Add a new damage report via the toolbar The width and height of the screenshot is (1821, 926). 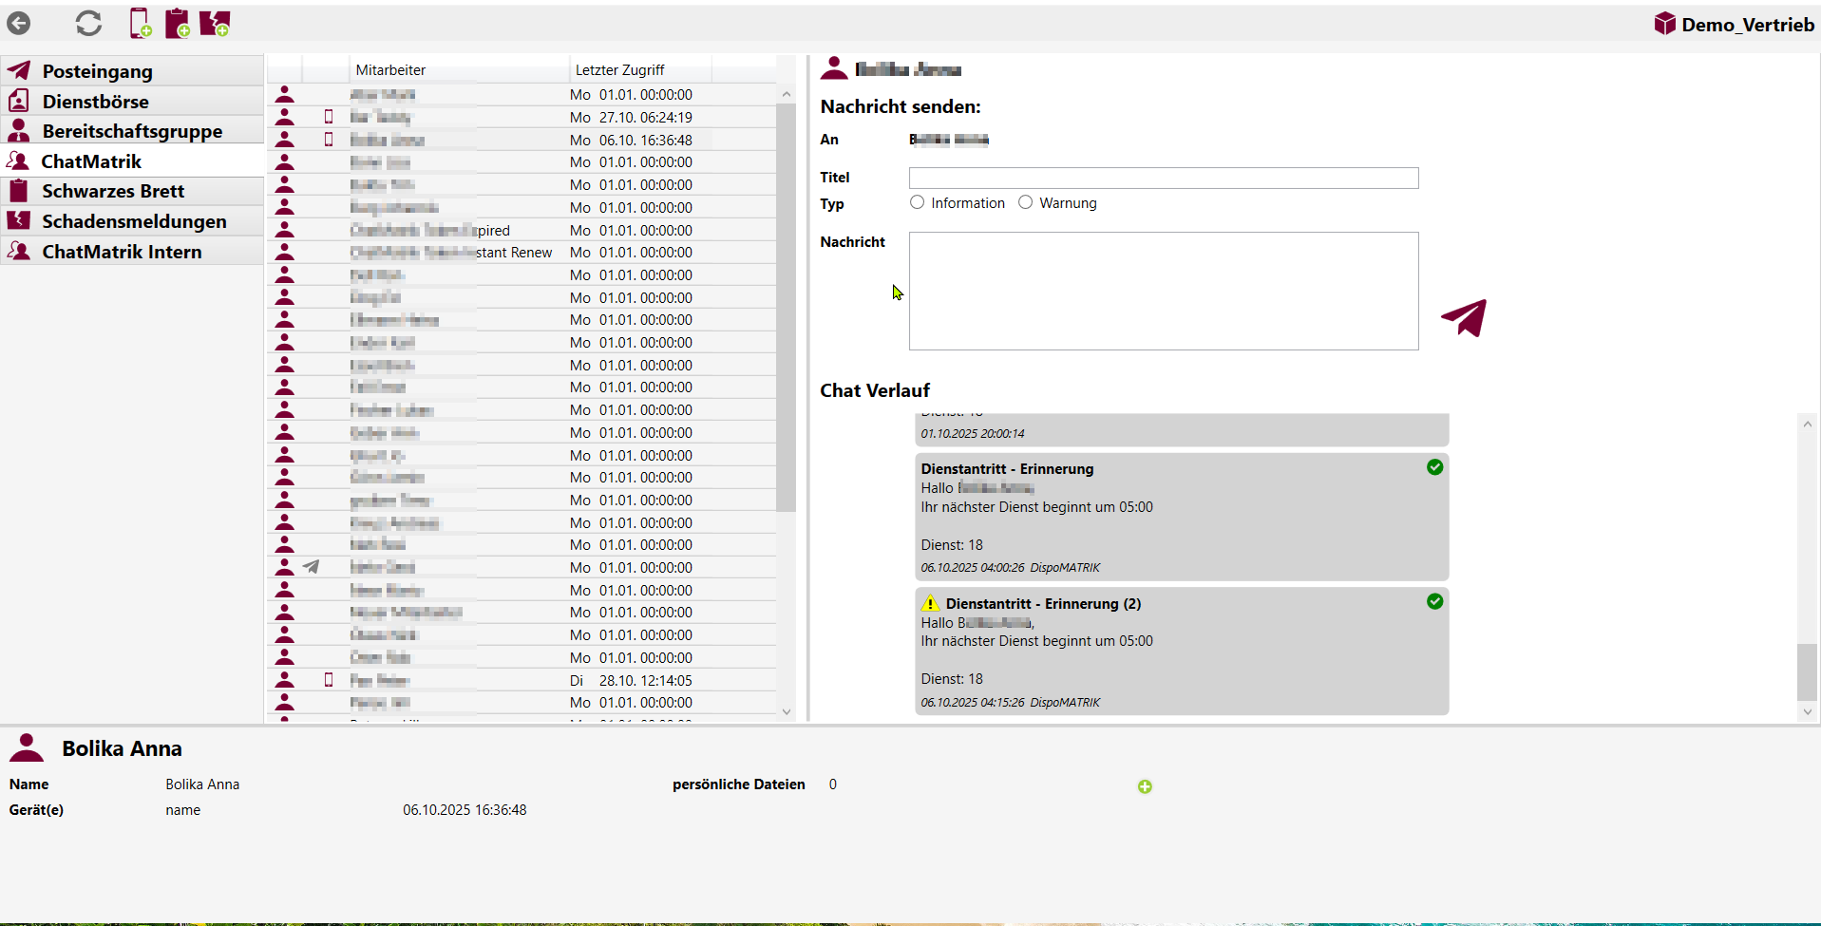tap(215, 23)
